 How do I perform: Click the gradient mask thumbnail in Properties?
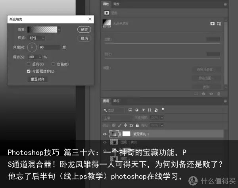pos(107,23)
